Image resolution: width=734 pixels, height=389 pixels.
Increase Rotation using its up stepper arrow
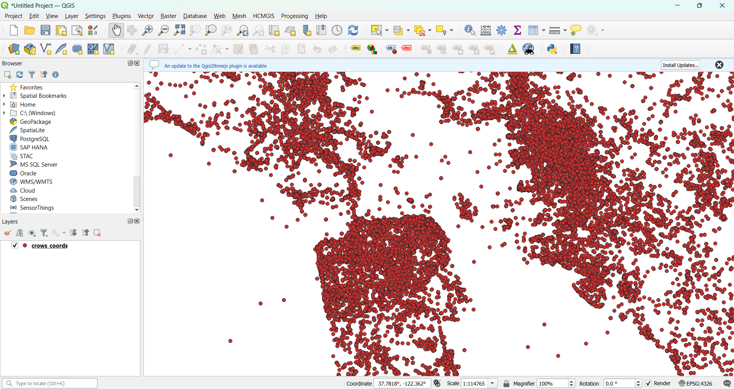point(638,381)
